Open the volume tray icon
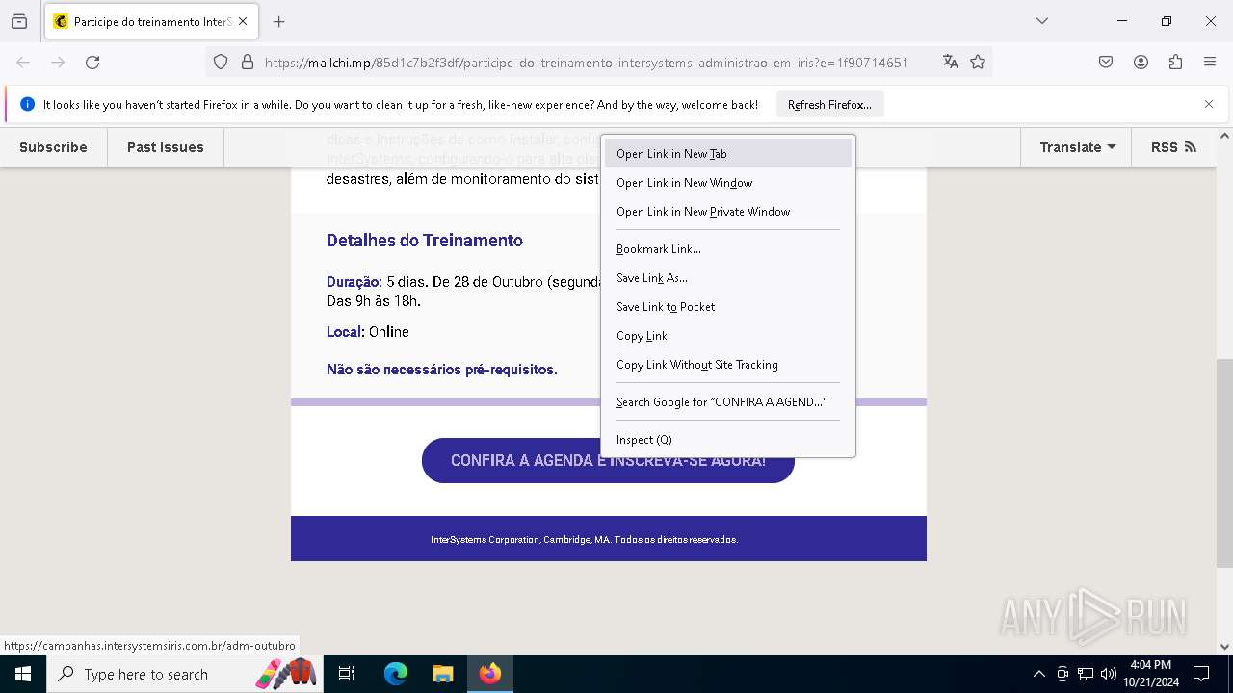 [x=1109, y=674]
